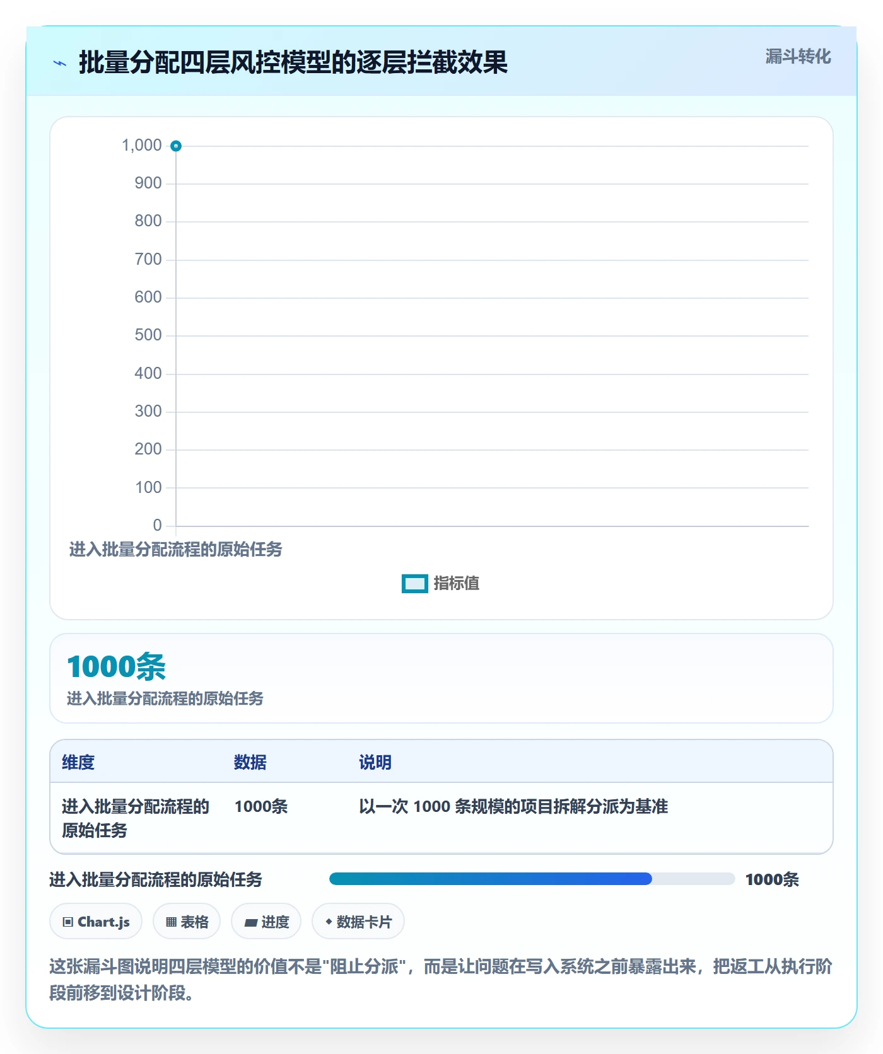Click the 600 y-axis label
This screenshot has width=883, height=1054.
pyautogui.click(x=148, y=298)
